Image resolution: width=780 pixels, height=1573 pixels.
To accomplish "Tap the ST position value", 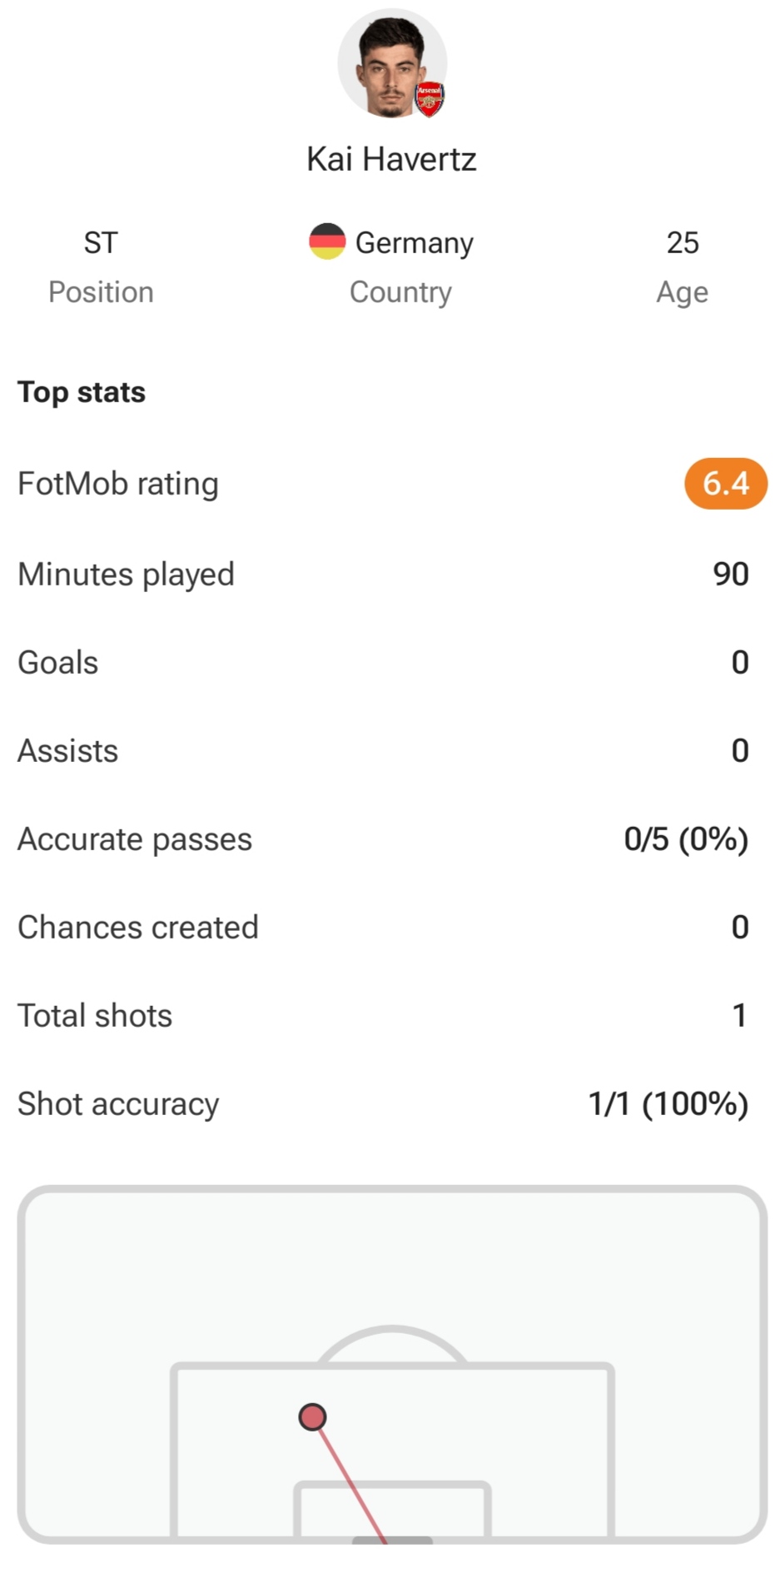I will point(101,242).
